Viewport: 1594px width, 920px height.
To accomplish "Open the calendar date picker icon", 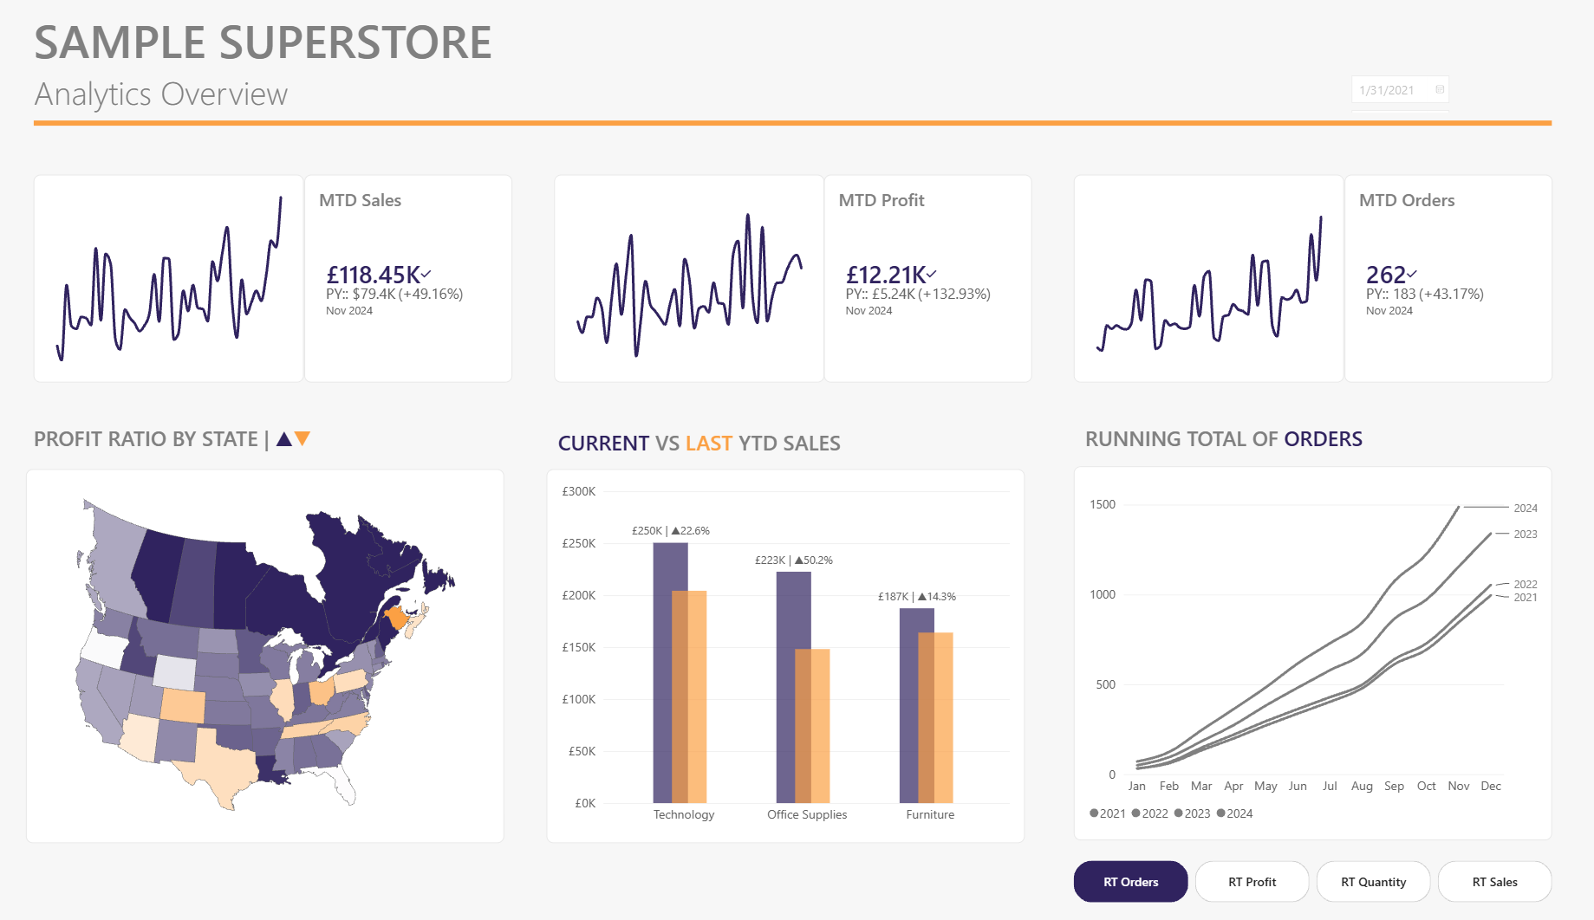I will click(x=1440, y=90).
